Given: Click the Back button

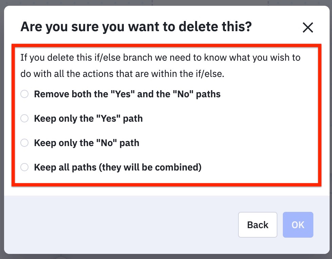Looking at the screenshot, I should (x=258, y=225).
